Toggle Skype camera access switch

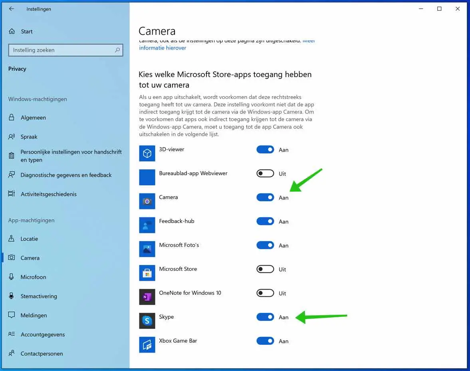(265, 317)
